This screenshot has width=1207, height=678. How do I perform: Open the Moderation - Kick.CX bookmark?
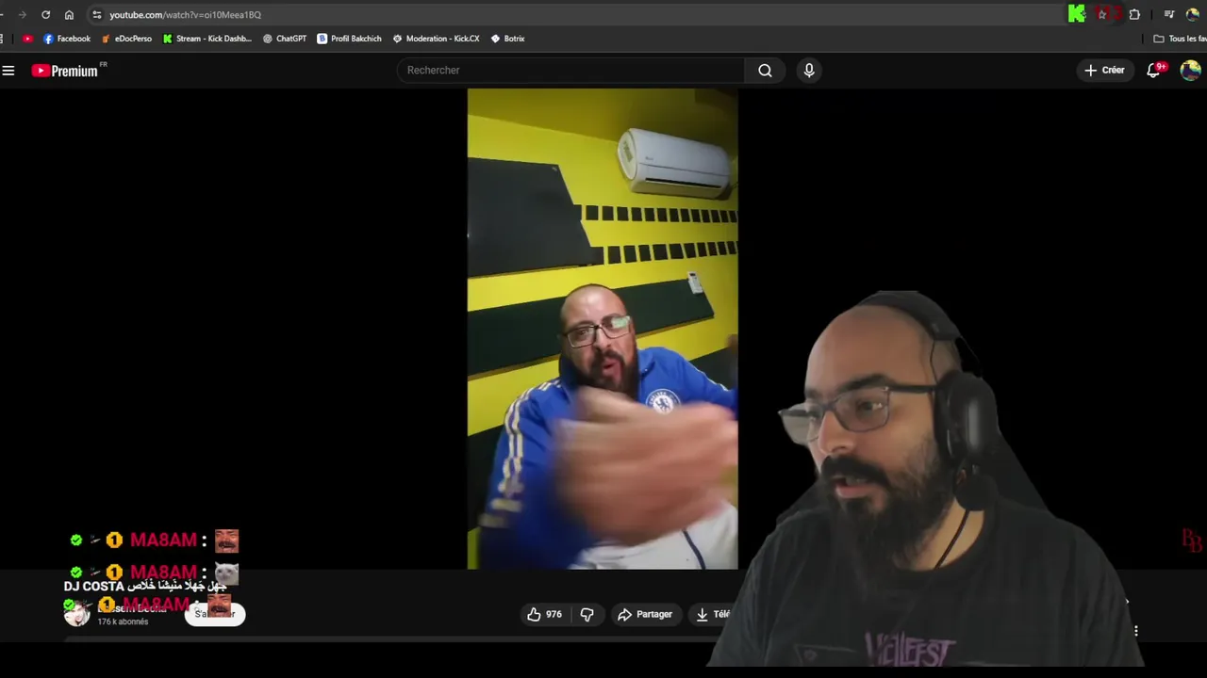click(436, 39)
